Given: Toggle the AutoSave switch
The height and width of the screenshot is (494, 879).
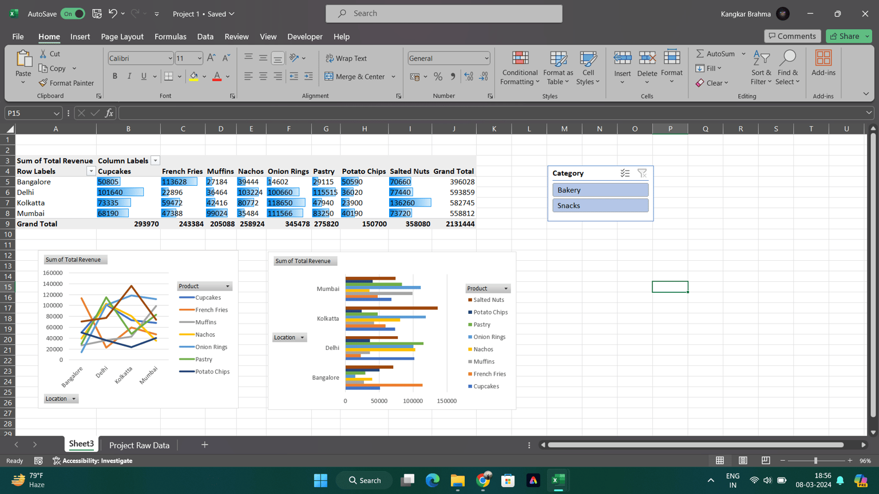Looking at the screenshot, I should click(x=73, y=14).
